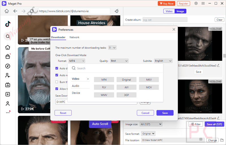Click Save in Preferences dialog
Image resolution: width=226 pixels, height=145 pixels.
coord(165,113)
